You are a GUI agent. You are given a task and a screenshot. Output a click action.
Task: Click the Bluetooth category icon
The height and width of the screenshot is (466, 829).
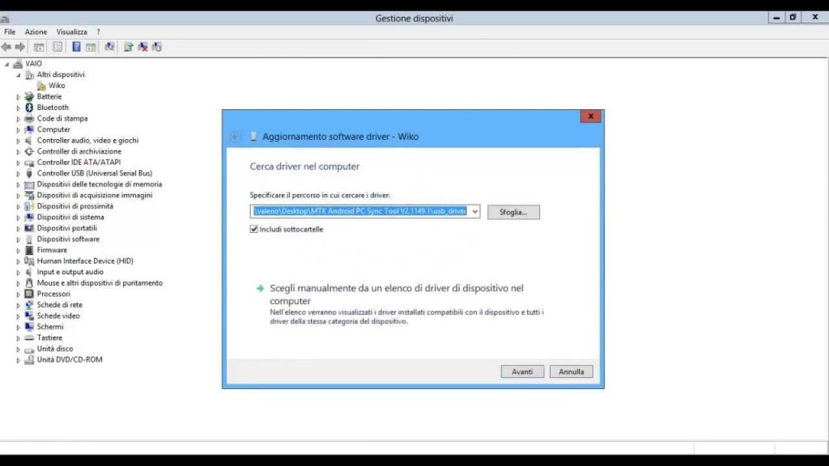(x=29, y=108)
